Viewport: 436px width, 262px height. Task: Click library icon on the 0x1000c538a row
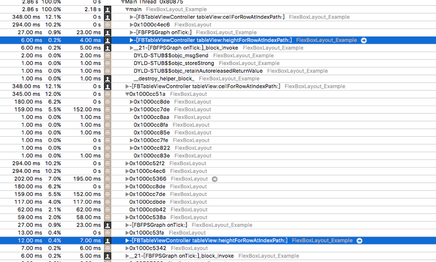point(108,218)
